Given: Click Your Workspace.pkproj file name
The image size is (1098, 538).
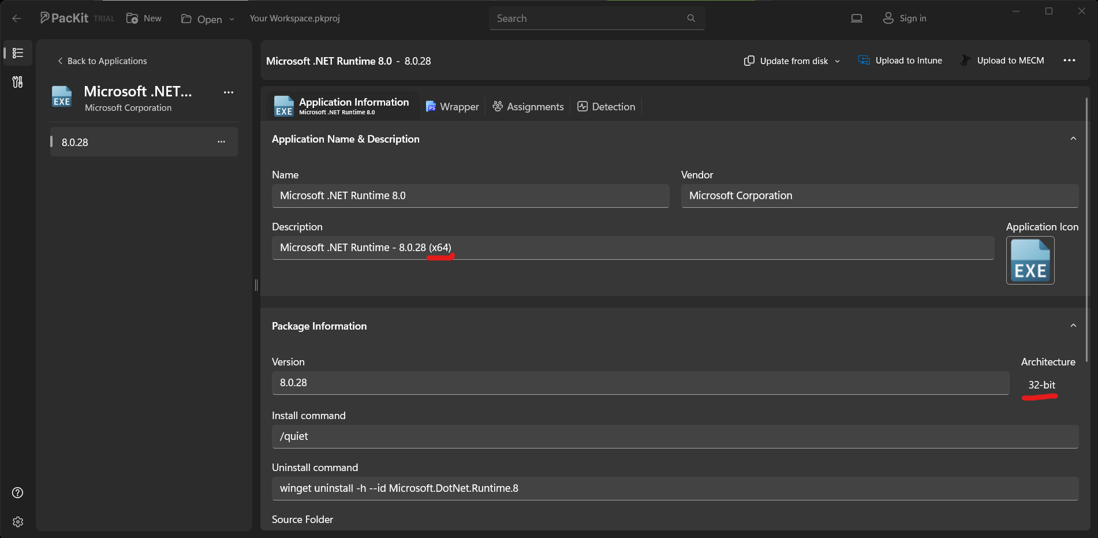Looking at the screenshot, I should coord(294,18).
